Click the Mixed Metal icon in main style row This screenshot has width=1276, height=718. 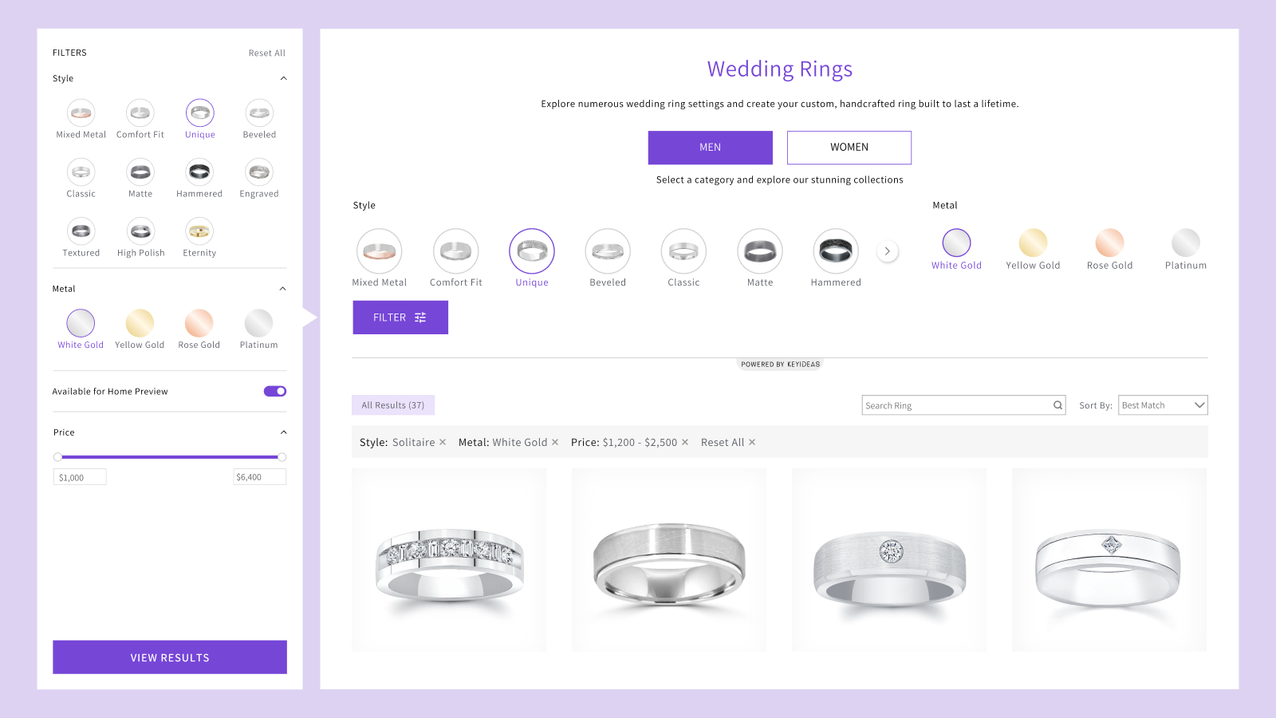(x=380, y=251)
